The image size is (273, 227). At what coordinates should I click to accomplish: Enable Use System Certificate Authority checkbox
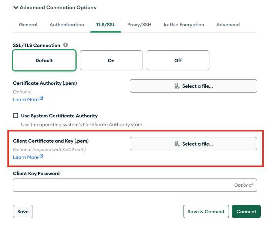coord(16,116)
